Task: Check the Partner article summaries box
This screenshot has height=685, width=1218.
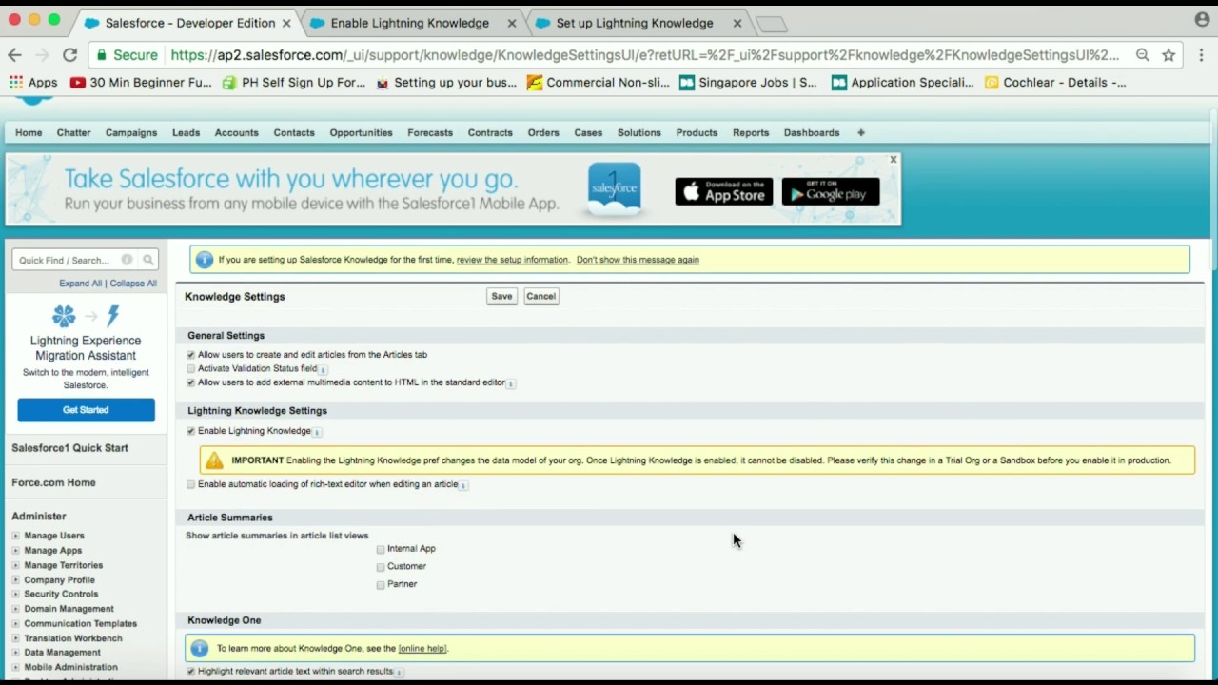Action: point(381,585)
